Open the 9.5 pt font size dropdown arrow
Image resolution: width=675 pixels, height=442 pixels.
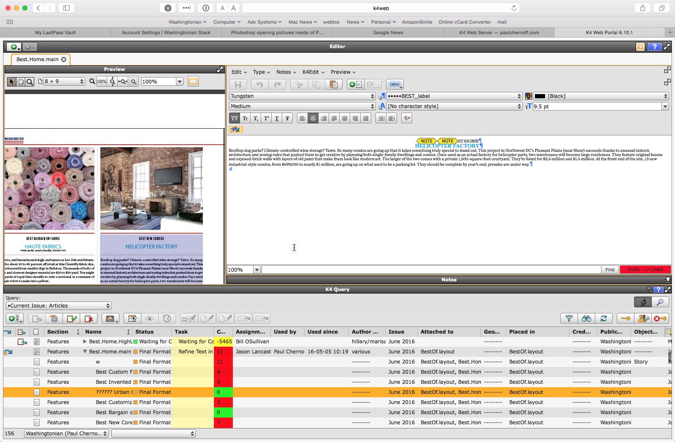point(665,106)
